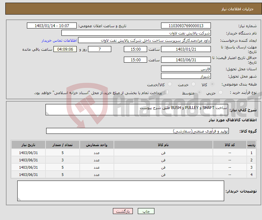262x220 pixels.
Task: Select the جزیی purchase type radio
Action: tap(220, 92)
